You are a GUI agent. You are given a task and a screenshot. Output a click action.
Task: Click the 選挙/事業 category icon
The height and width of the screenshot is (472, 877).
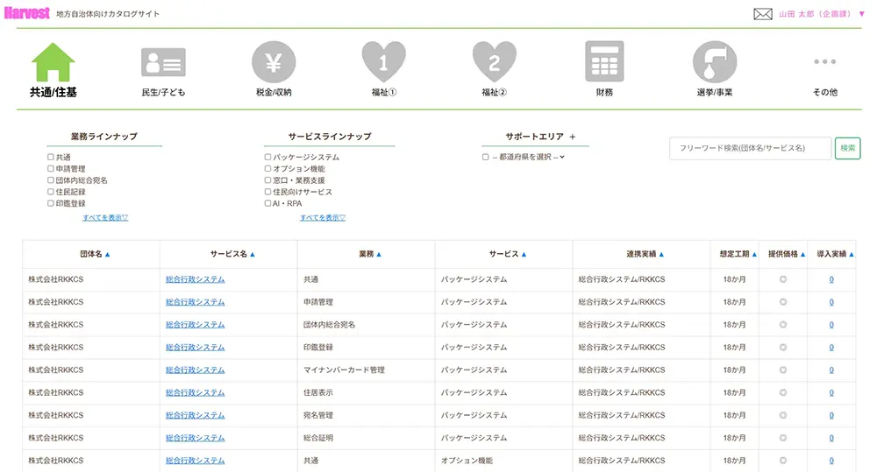tap(714, 62)
